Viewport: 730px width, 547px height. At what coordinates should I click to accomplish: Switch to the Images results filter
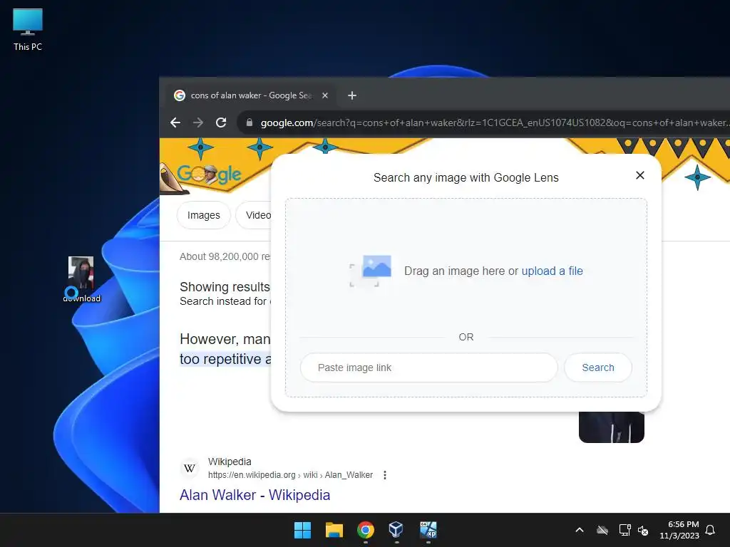(203, 215)
